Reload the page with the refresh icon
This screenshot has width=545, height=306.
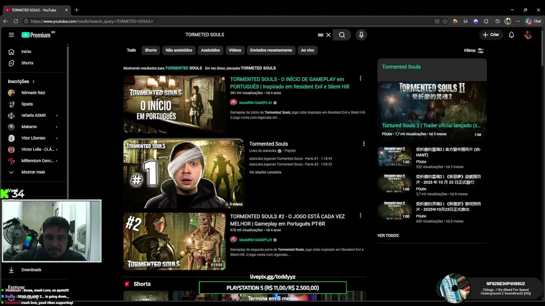tap(16, 21)
